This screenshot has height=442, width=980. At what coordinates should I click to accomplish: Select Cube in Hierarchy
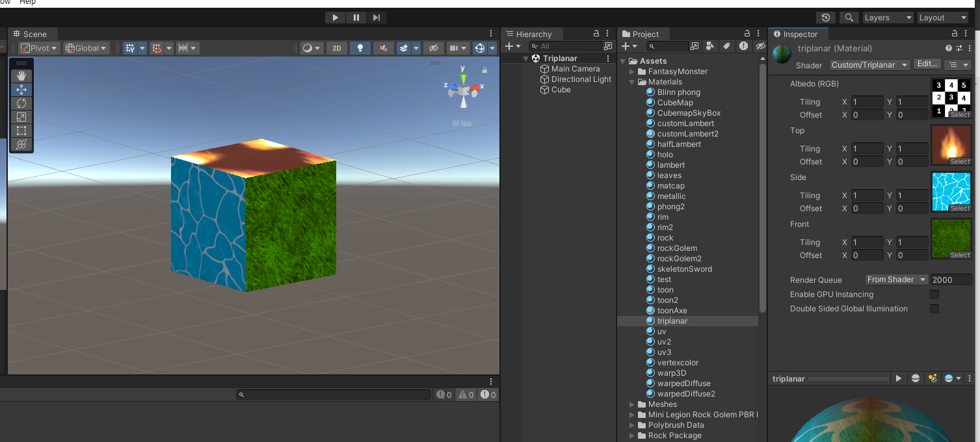point(561,90)
